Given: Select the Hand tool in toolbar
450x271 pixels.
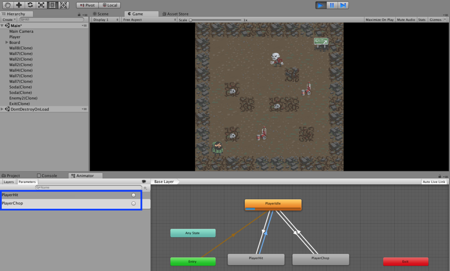Looking at the screenshot, I should (7, 5).
